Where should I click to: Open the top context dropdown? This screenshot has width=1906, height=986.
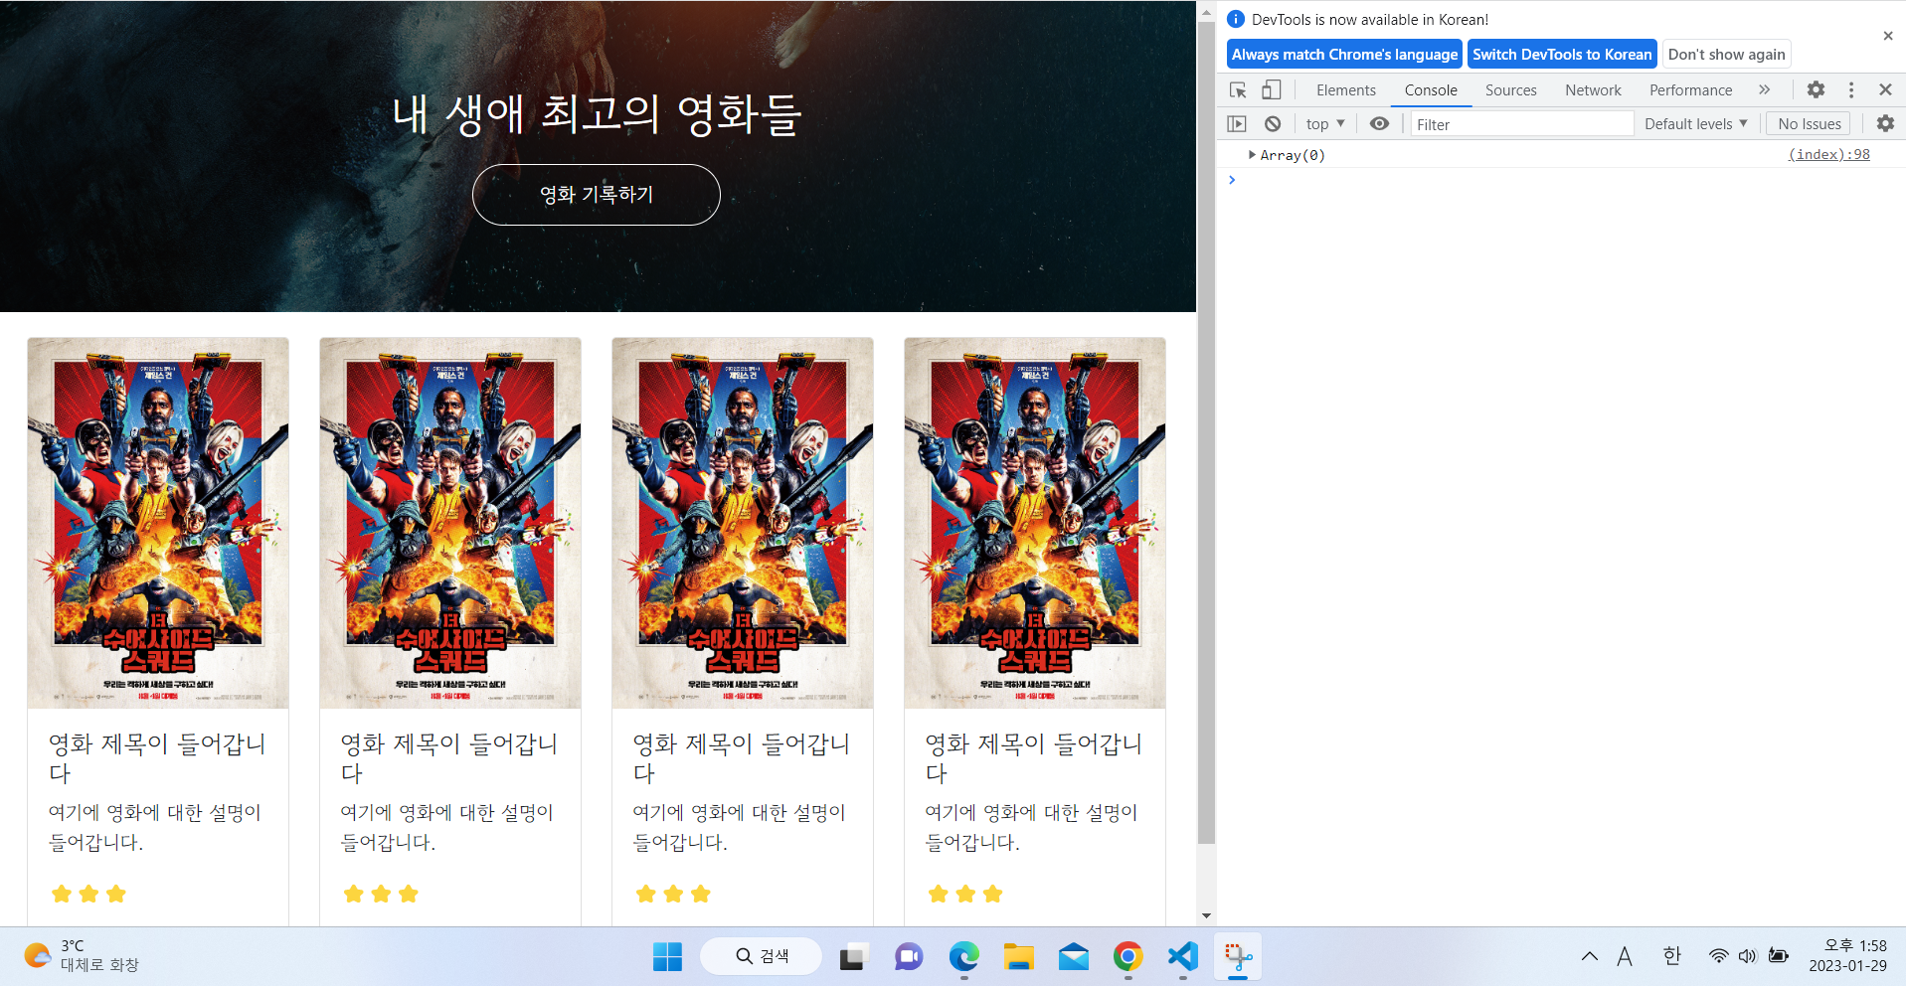pyautogui.click(x=1325, y=124)
